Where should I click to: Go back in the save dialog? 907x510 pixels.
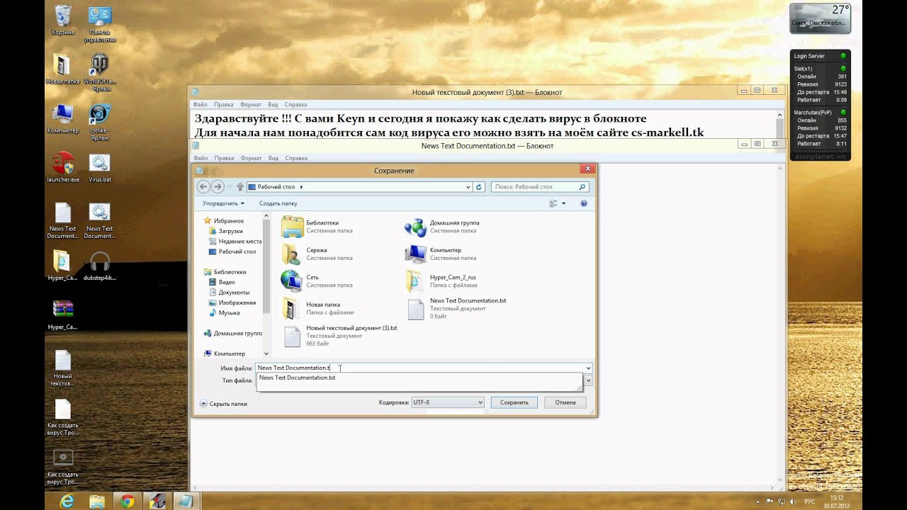coord(203,187)
